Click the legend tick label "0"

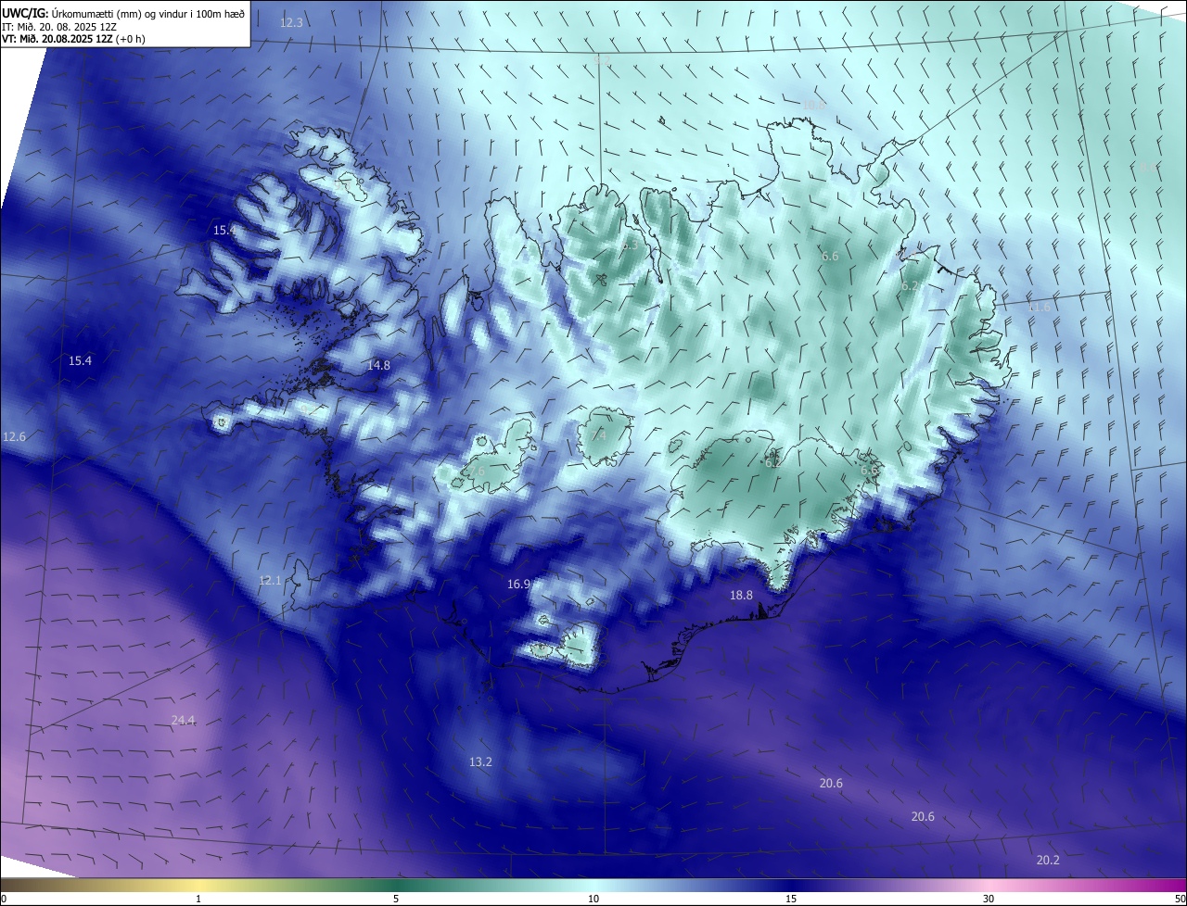pyautogui.click(x=4, y=899)
